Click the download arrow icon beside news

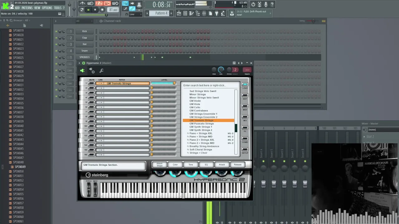232,13
